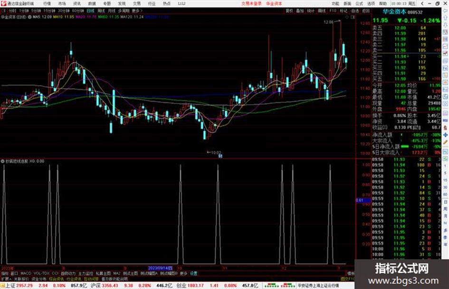Select the VOL-TDX indicator tab

42,273
